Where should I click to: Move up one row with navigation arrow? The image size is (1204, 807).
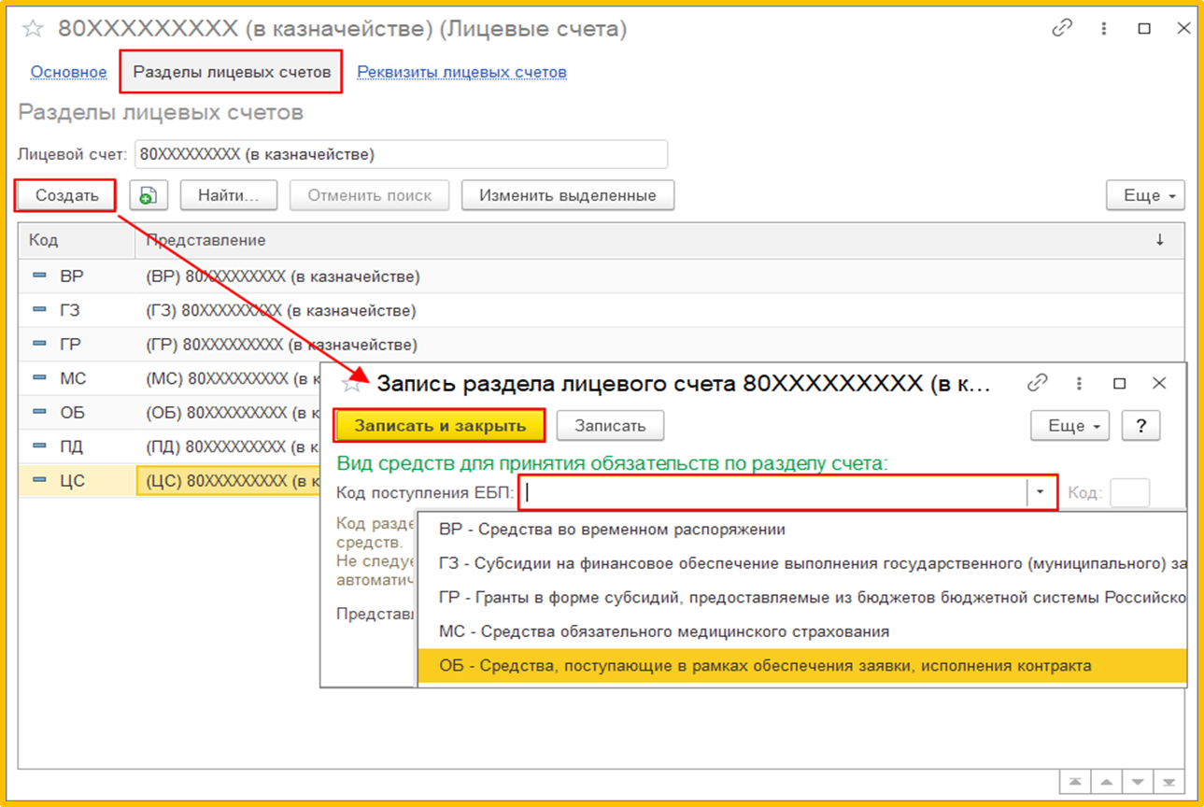(x=1106, y=782)
